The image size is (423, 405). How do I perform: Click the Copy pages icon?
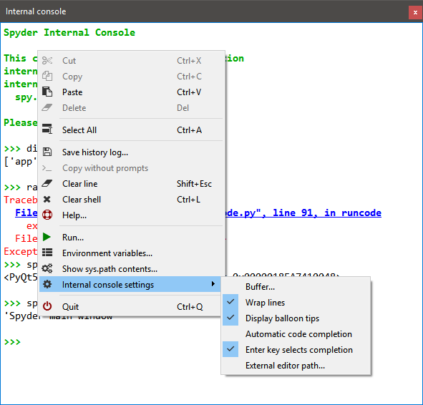pos(47,76)
